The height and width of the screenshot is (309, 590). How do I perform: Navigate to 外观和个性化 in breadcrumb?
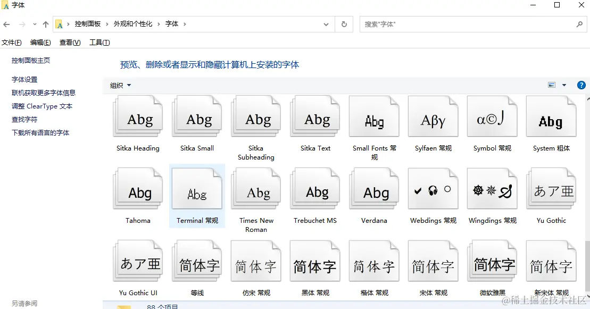click(133, 24)
